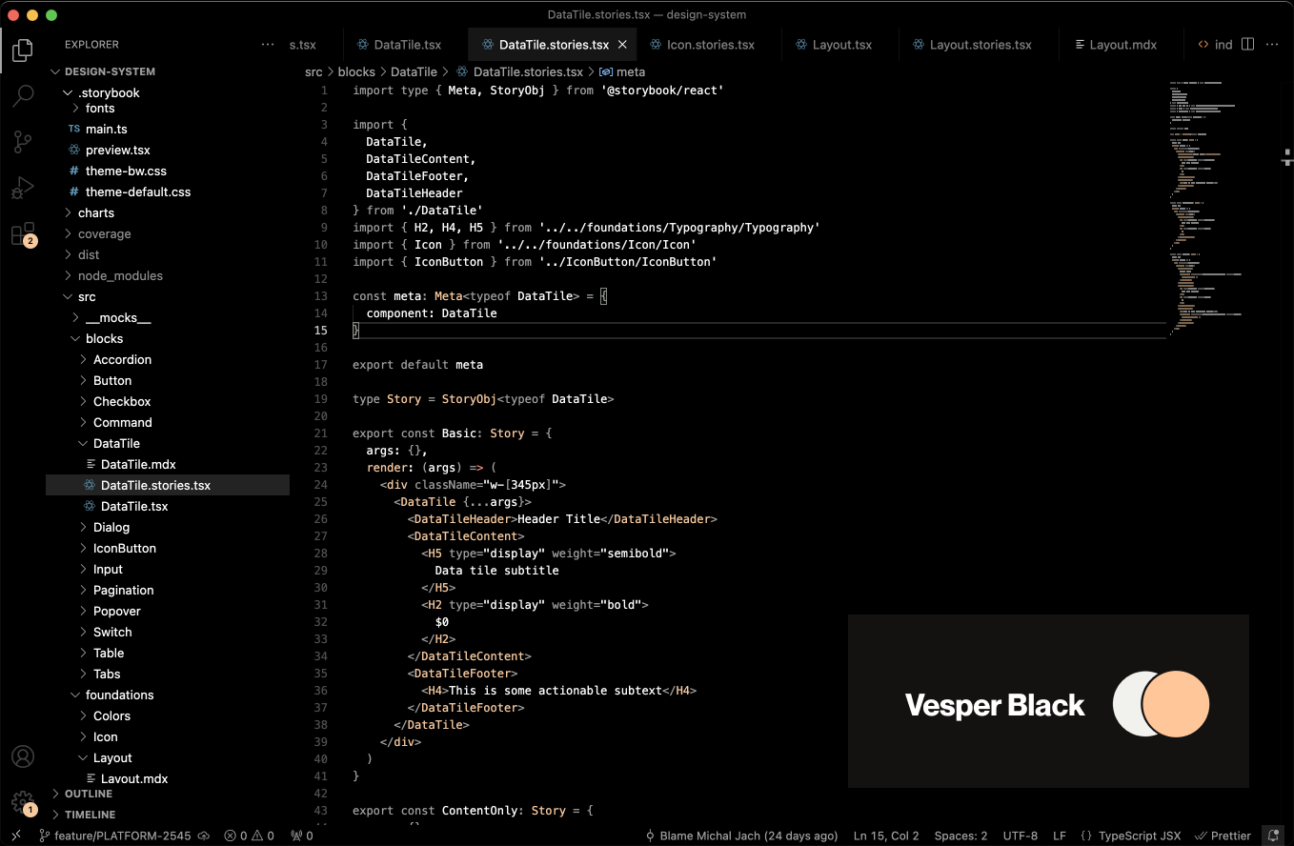Click the src breadcrumb segment
Screen dimensions: 1294x846
coord(313,71)
